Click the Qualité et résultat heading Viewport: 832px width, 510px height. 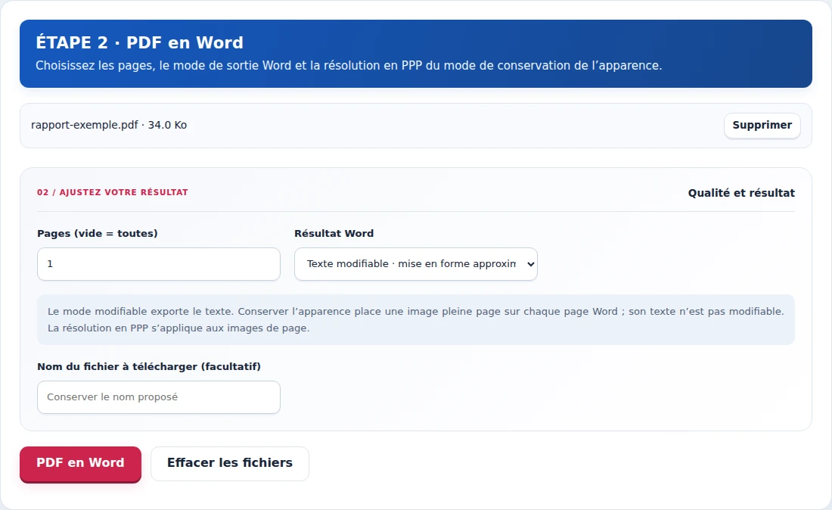pyautogui.click(x=741, y=193)
